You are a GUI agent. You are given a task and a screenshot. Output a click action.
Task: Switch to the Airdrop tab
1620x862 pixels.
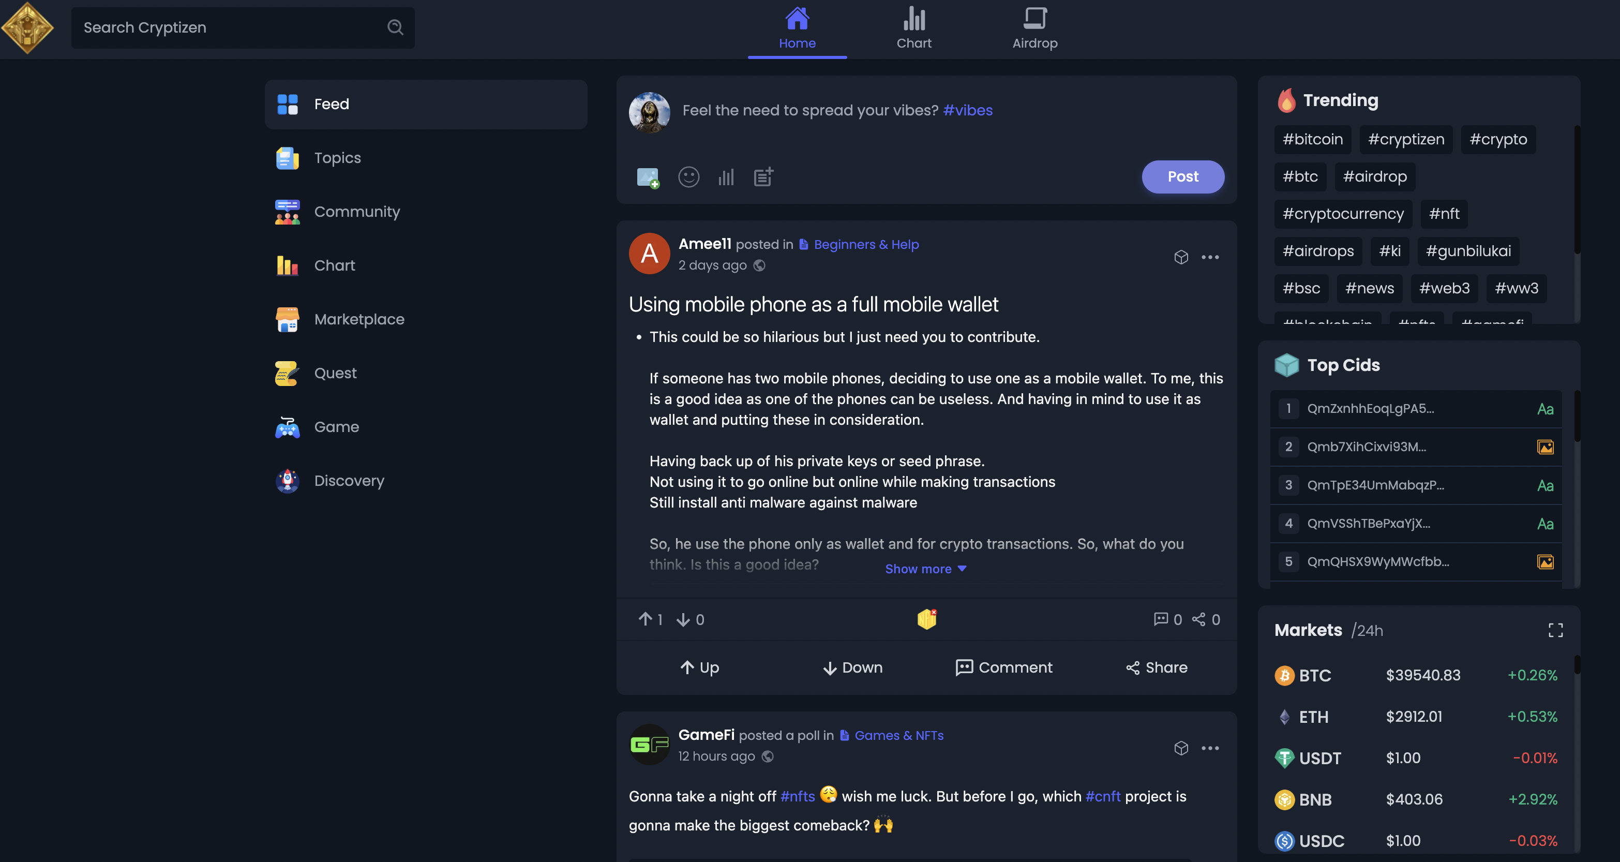click(1034, 29)
